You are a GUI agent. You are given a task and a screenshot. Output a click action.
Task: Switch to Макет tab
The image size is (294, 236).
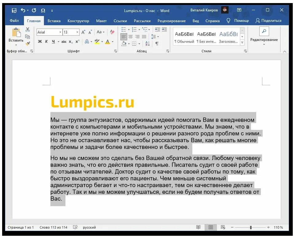pos(101,21)
